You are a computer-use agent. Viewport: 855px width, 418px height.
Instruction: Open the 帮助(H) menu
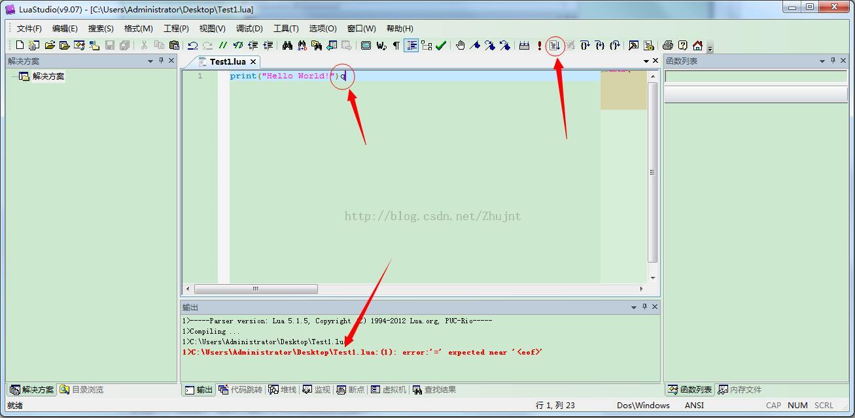(x=400, y=28)
